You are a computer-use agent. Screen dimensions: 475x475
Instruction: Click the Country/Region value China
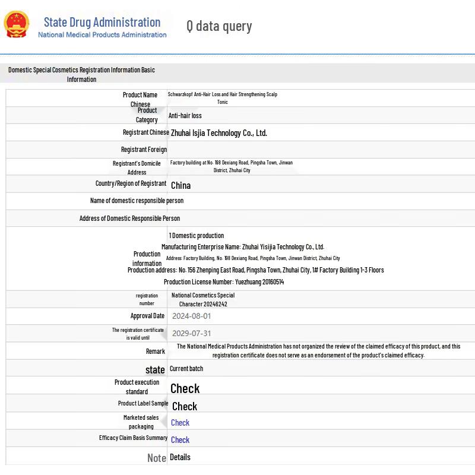pos(181,185)
